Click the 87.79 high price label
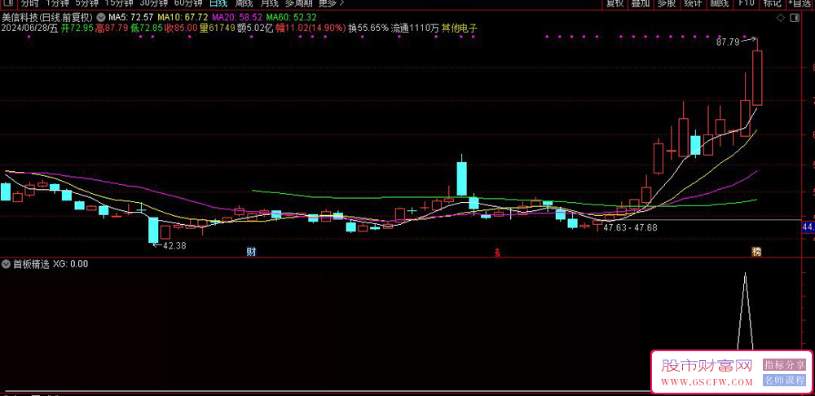Screen dimensions: 815x396 tap(728, 42)
